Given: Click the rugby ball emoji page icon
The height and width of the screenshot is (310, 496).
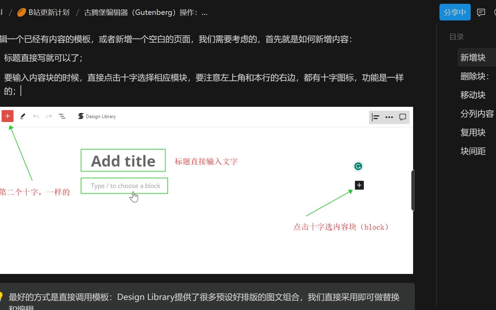Looking at the screenshot, I should (22, 12).
